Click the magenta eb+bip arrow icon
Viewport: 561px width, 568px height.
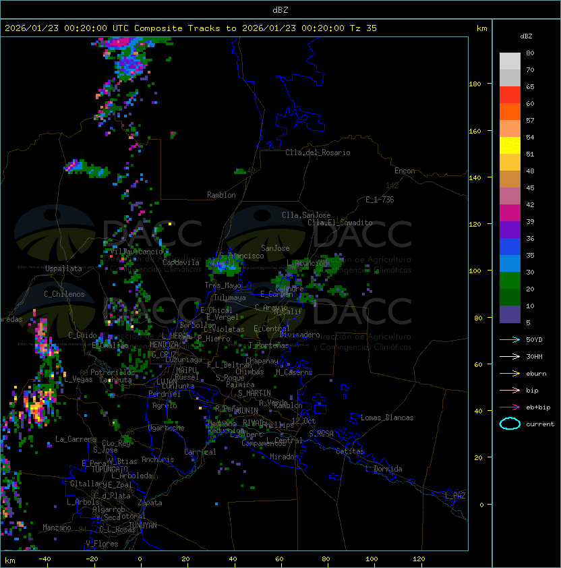tap(510, 407)
